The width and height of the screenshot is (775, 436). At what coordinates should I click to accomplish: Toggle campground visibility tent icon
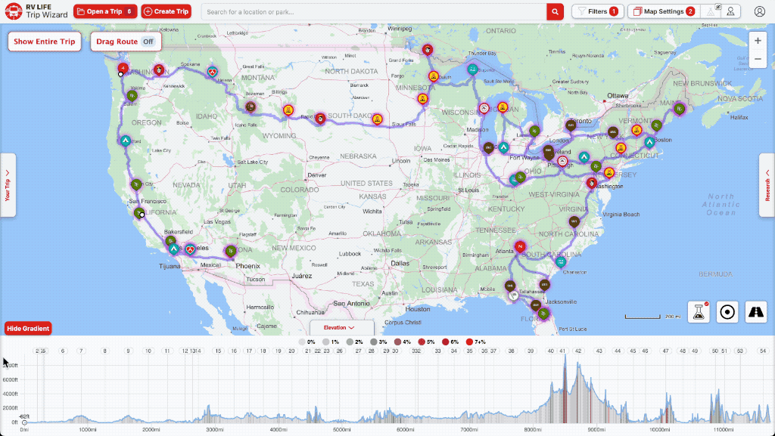coord(710,11)
